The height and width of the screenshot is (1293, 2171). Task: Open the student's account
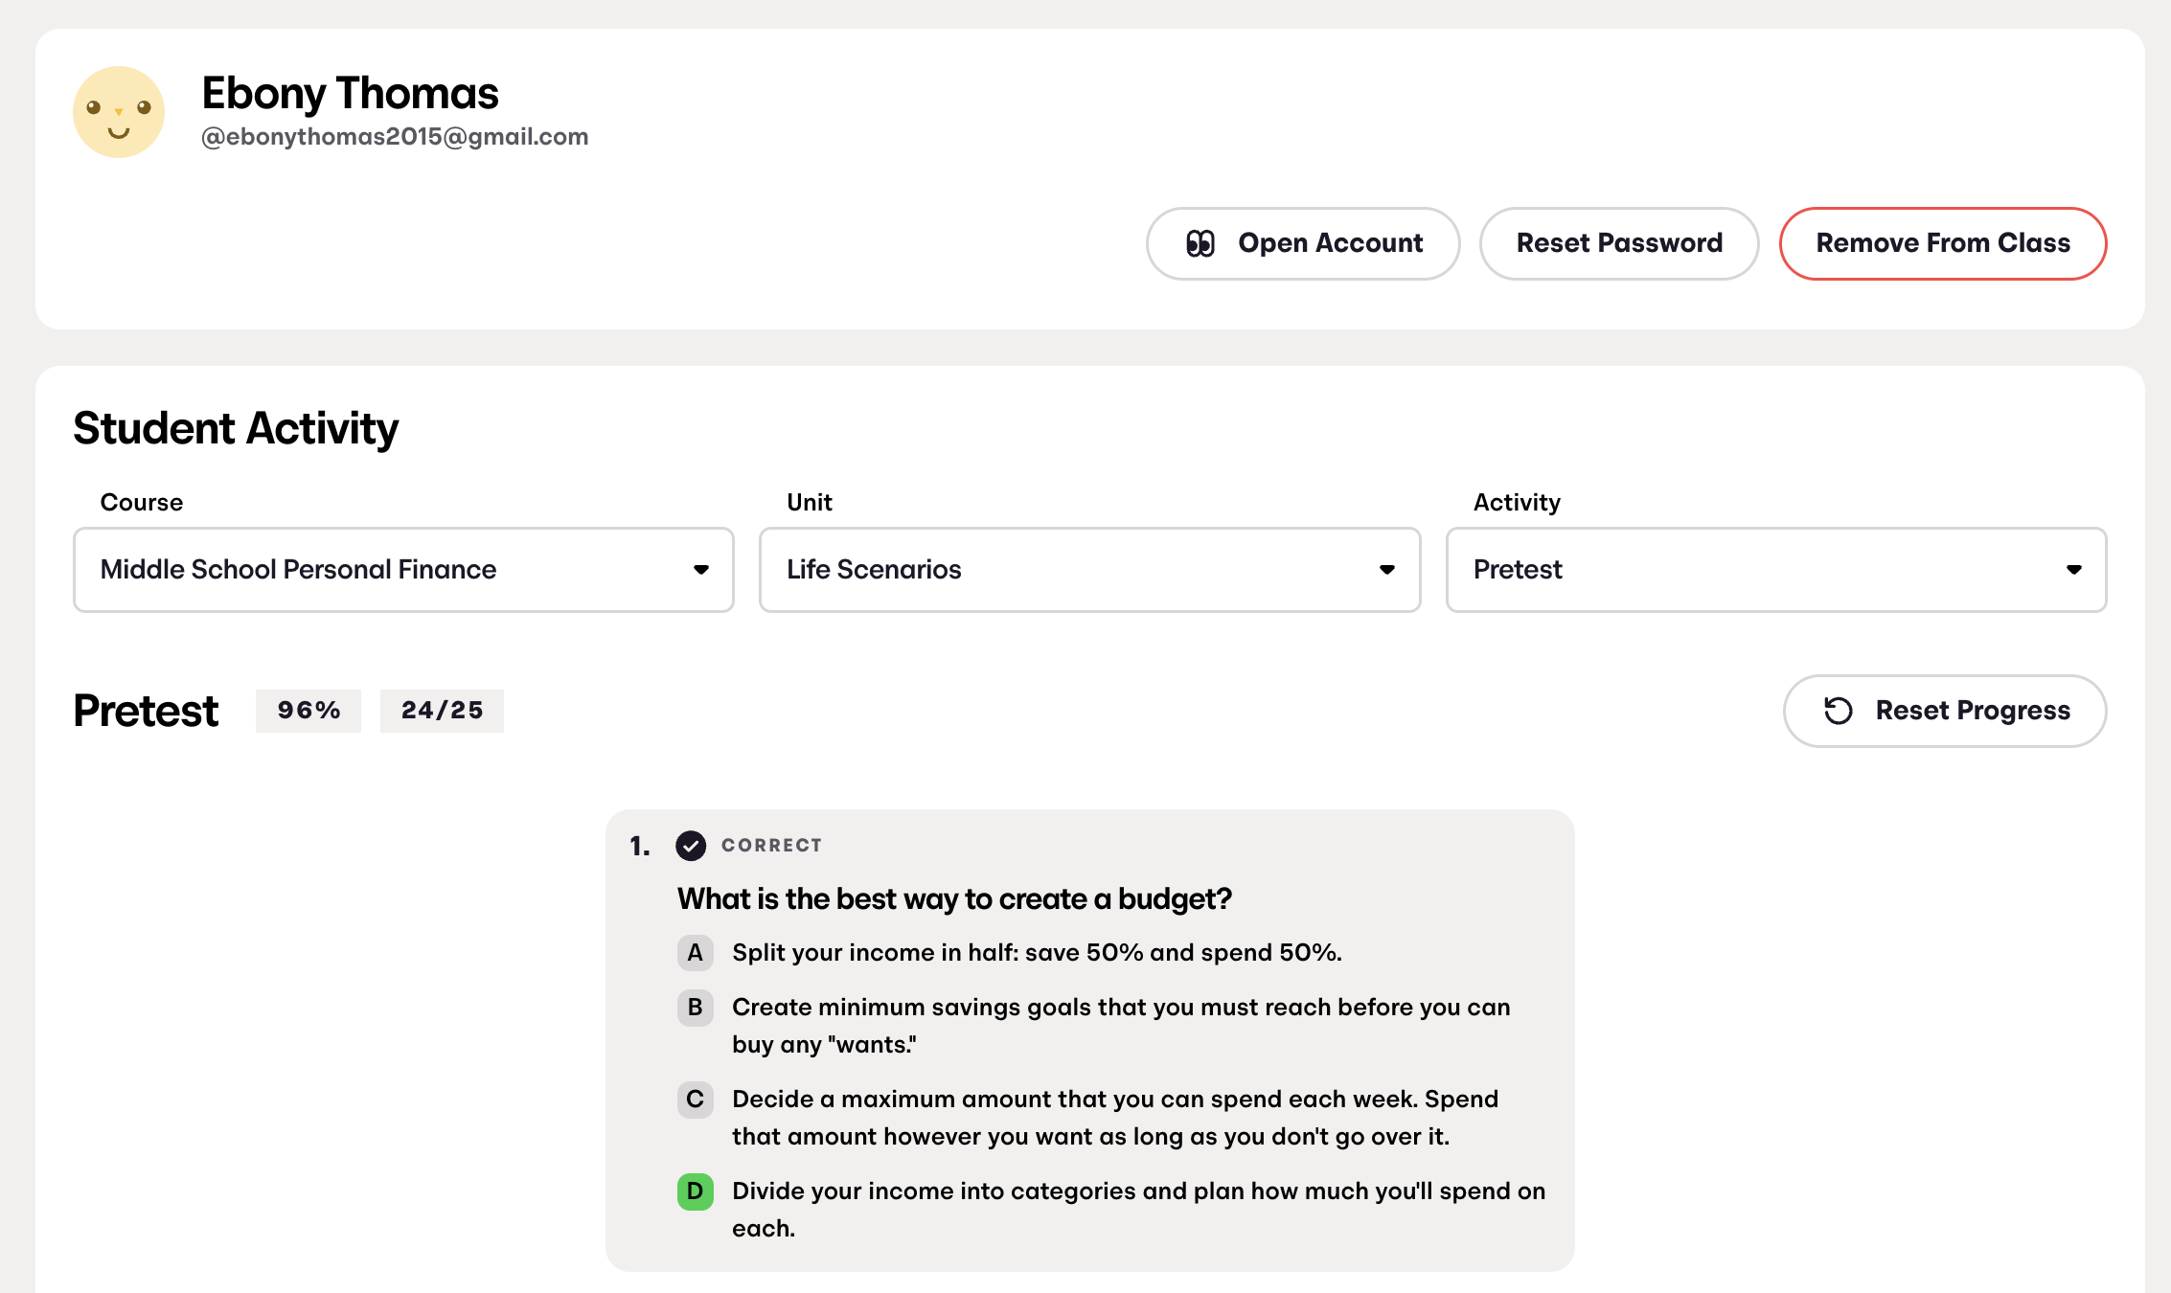pyautogui.click(x=1303, y=243)
